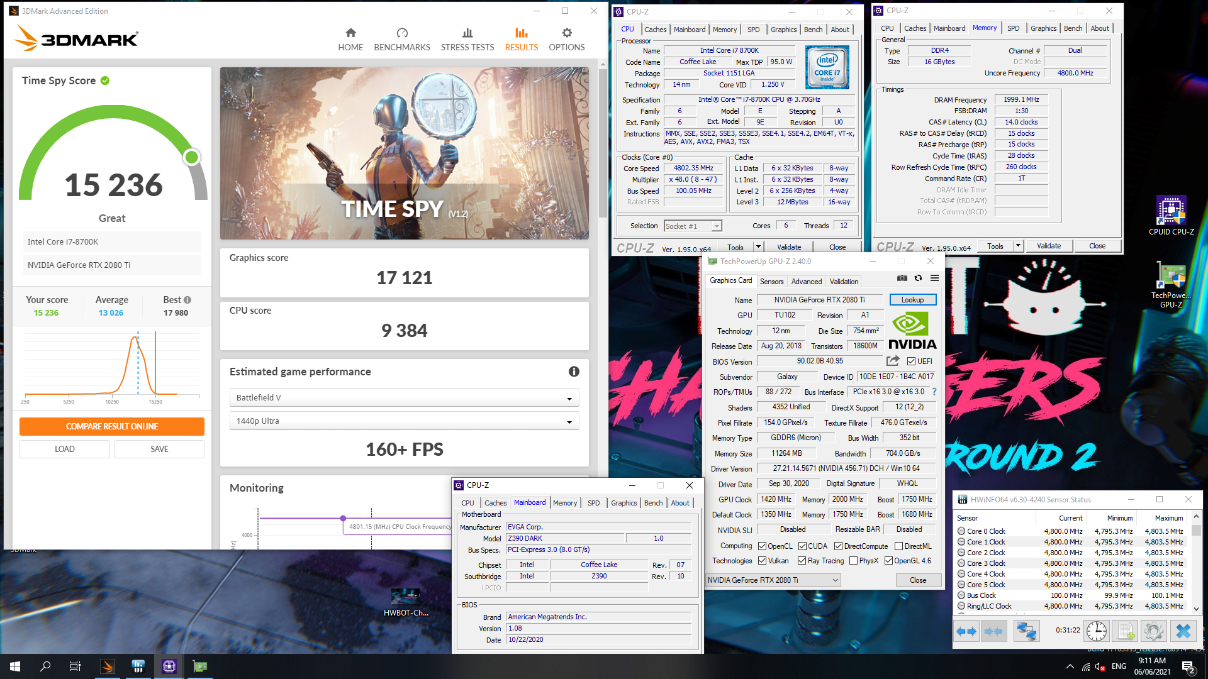This screenshot has height=679, width=1208.
Task: Toggle the Vulkan checkbox in GPU-Z
Action: coord(762,560)
